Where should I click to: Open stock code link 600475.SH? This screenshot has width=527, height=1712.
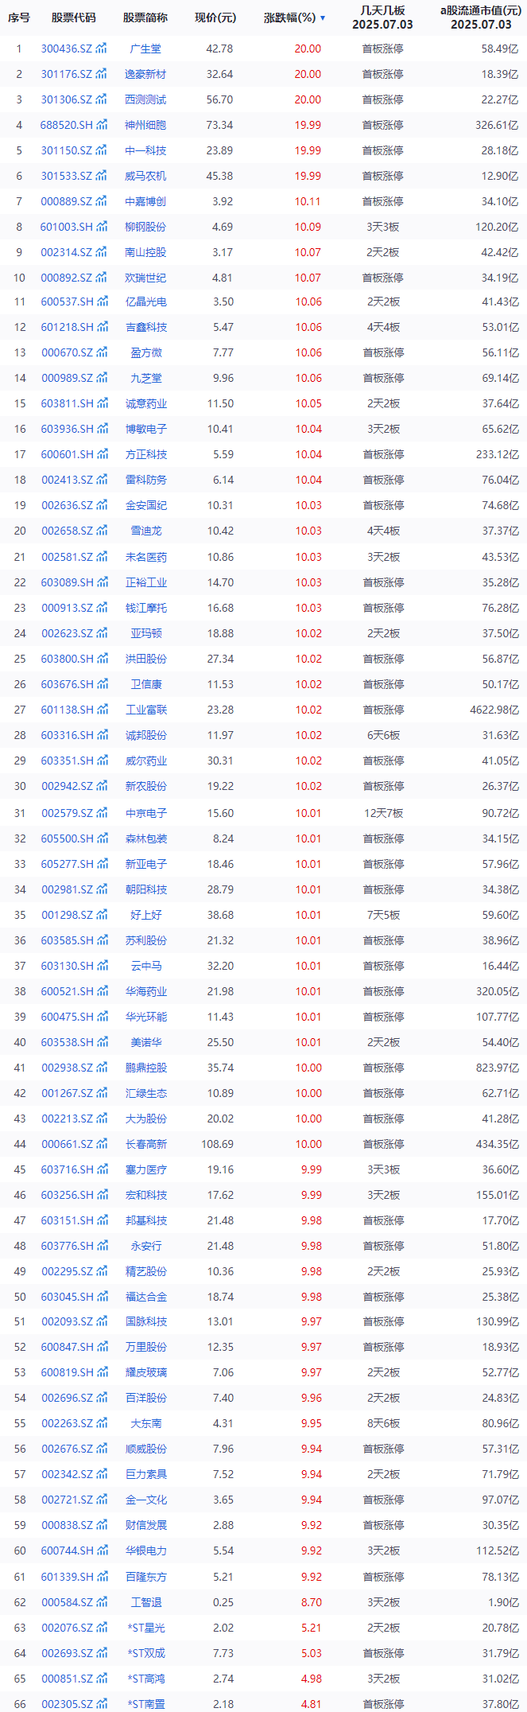(67, 1017)
